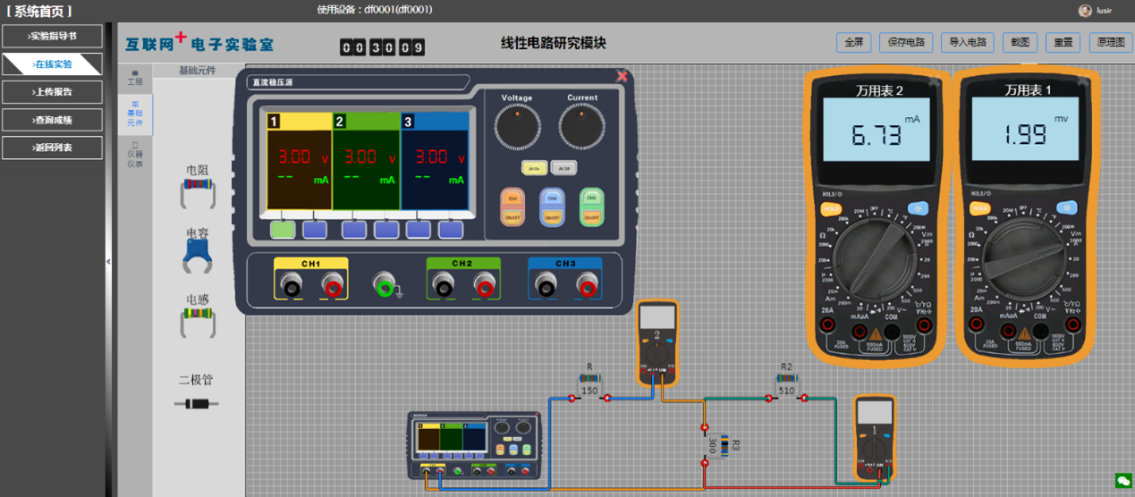Click the 保存电路 button
The image size is (1135, 497).
[906, 42]
